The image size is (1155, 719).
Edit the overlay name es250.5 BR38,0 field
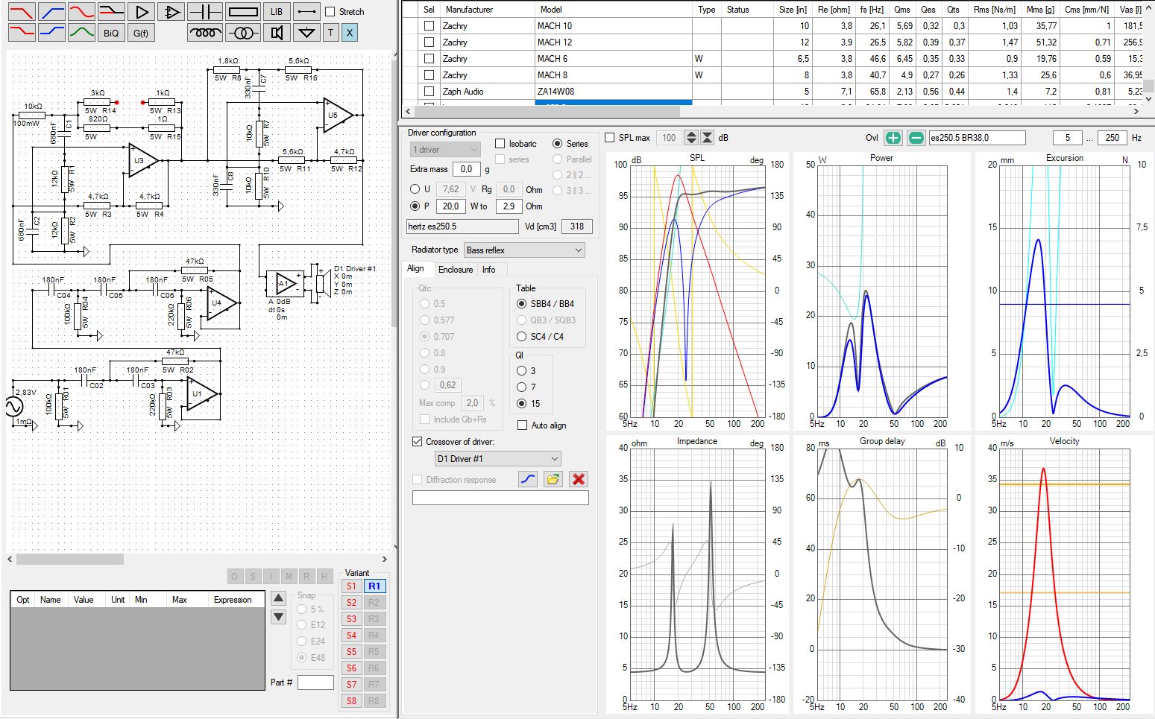[977, 138]
